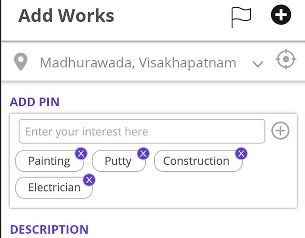Image resolution: width=305 pixels, height=238 pixels.
Task: Delete the Construction tag
Action: click(242, 153)
